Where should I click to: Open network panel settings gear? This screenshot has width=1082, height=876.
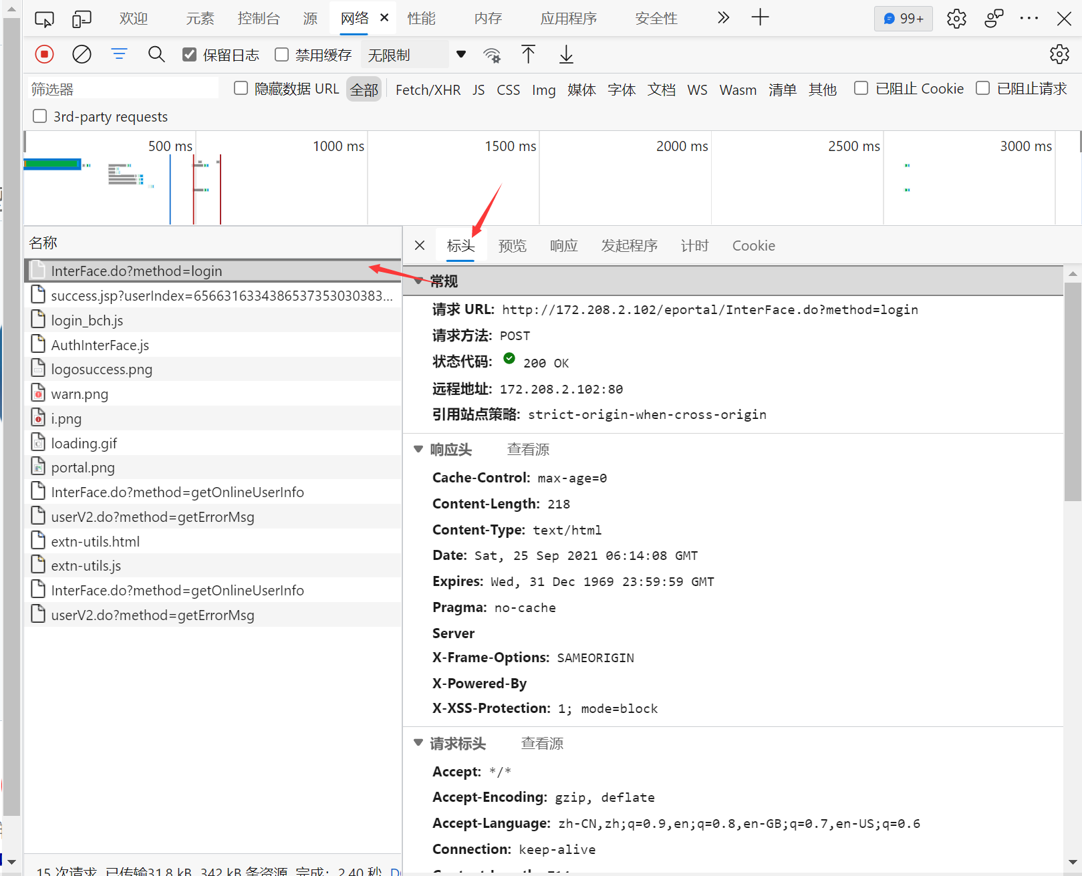click(x=1059, y=54)
